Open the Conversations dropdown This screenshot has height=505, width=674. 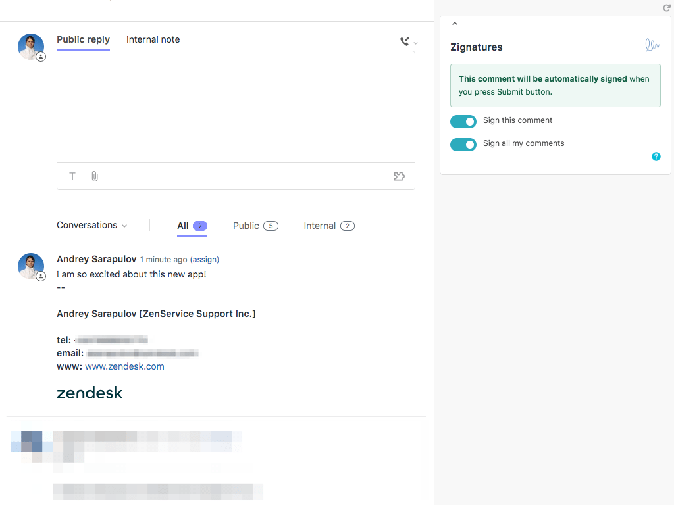click(91, 225)
